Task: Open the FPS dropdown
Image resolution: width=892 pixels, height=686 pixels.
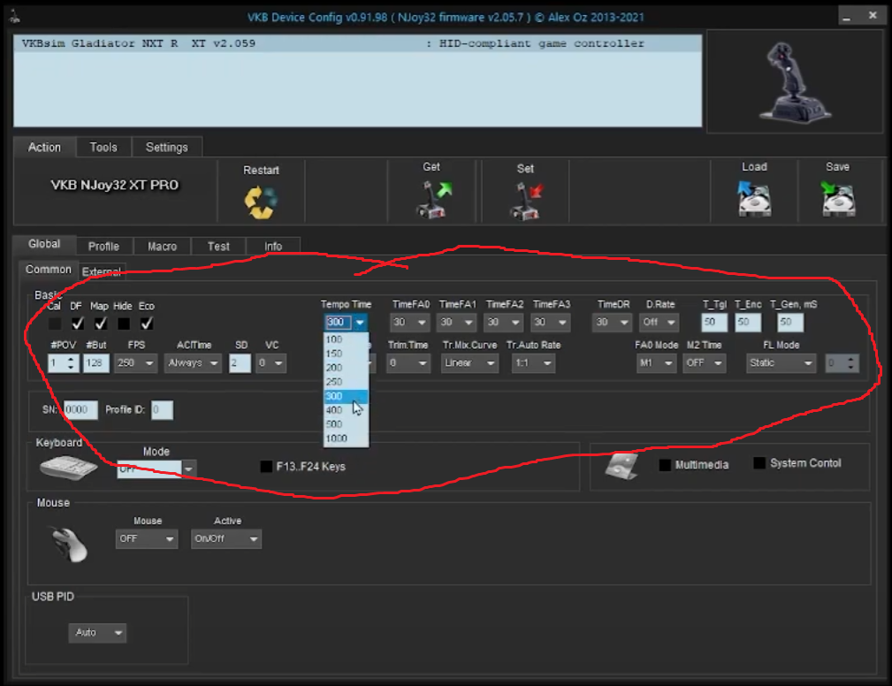Action: [x=135, y=363]
